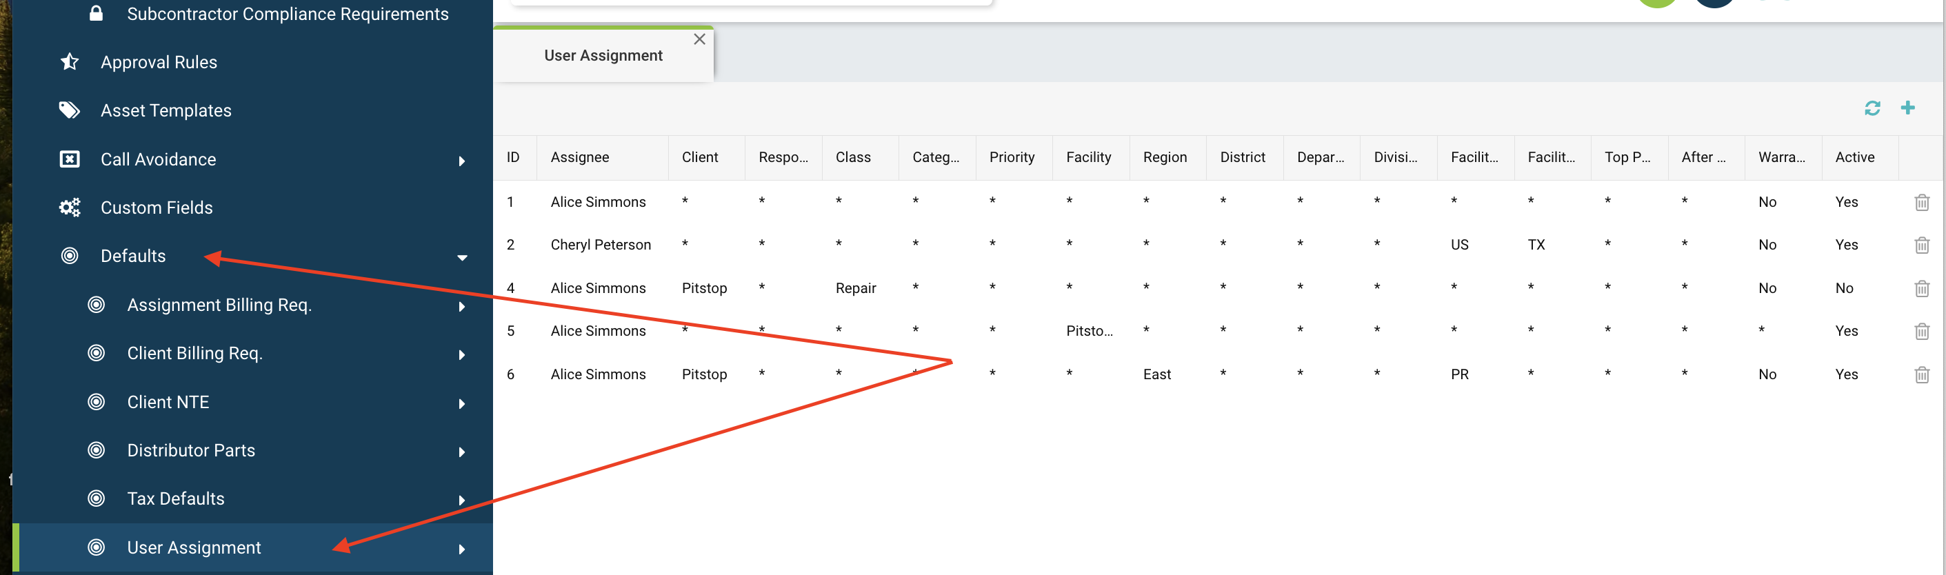This screenshot has height=575, width=1946.
Task: Click the Asset Templates tag icon
Action: 70,110
